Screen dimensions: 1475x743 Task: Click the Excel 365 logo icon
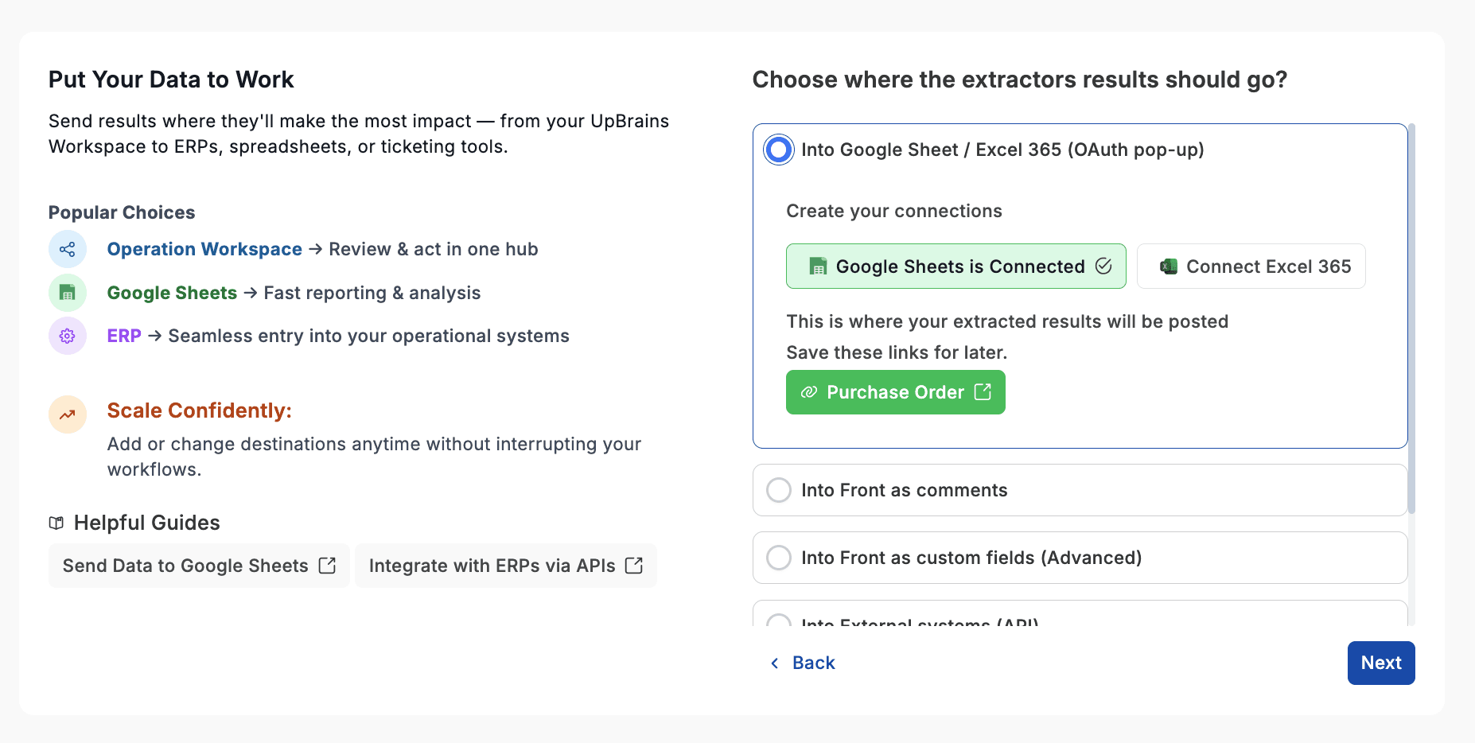pyautogui.click(x=1168, y=266)
